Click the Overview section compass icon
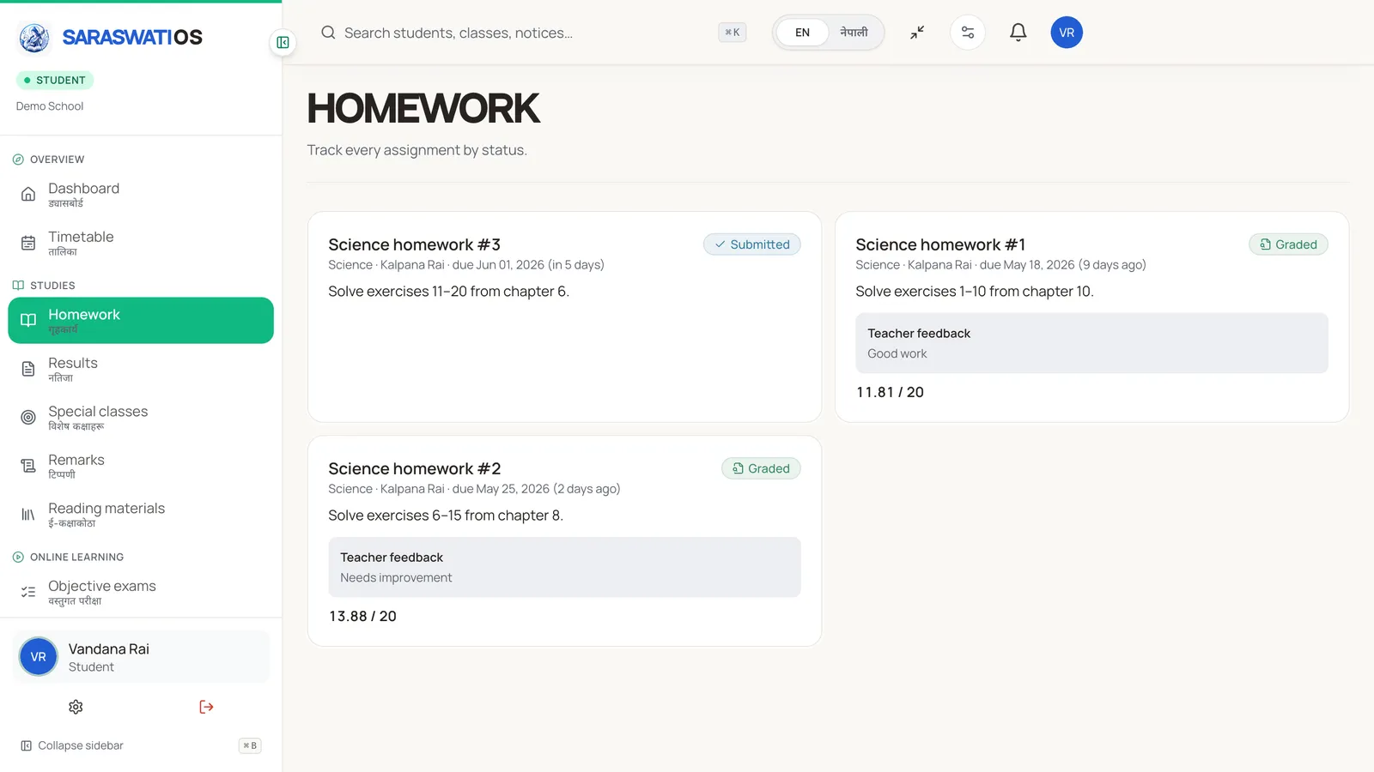The image size is (1374, 772). click(x=18, y=160)
